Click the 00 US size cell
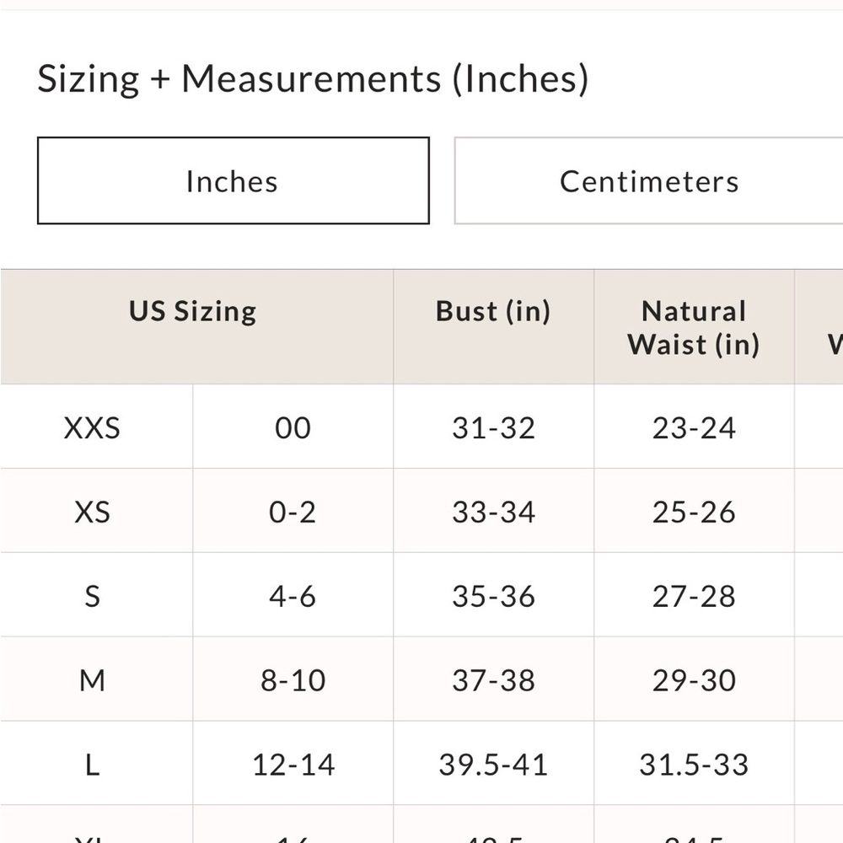The image size is (843, 843). [x=293, y=428]
